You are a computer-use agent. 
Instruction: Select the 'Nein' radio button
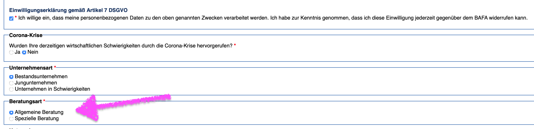click(24, 52)
